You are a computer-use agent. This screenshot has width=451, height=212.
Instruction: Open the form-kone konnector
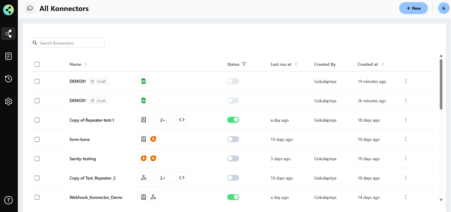click(79, 139)
